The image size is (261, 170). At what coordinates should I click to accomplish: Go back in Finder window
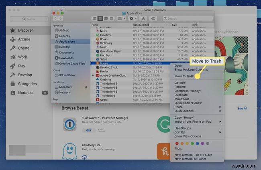[55, 18]
